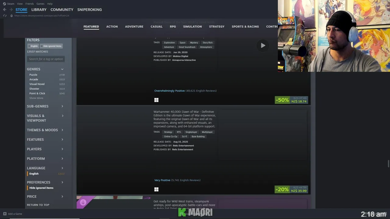This screenshot has height=219, width=390.
Task: Click the pink download arrow badge
Action: 83,202
